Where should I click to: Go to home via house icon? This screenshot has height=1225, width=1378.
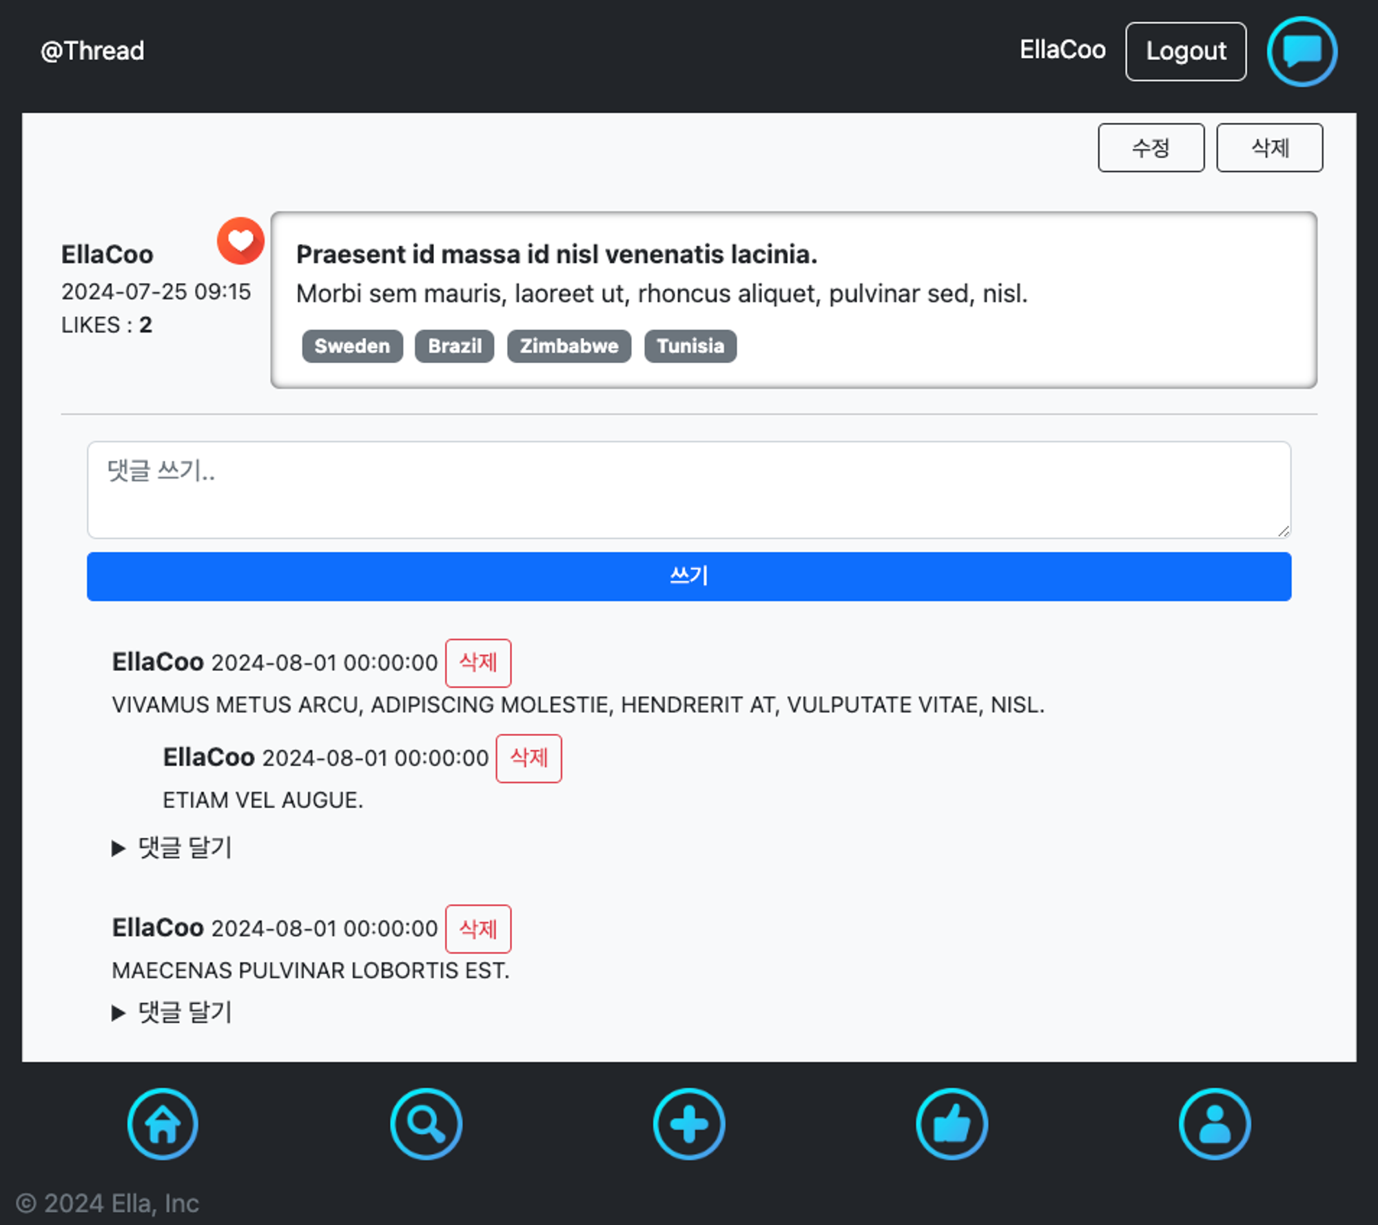click(163, 1124)
